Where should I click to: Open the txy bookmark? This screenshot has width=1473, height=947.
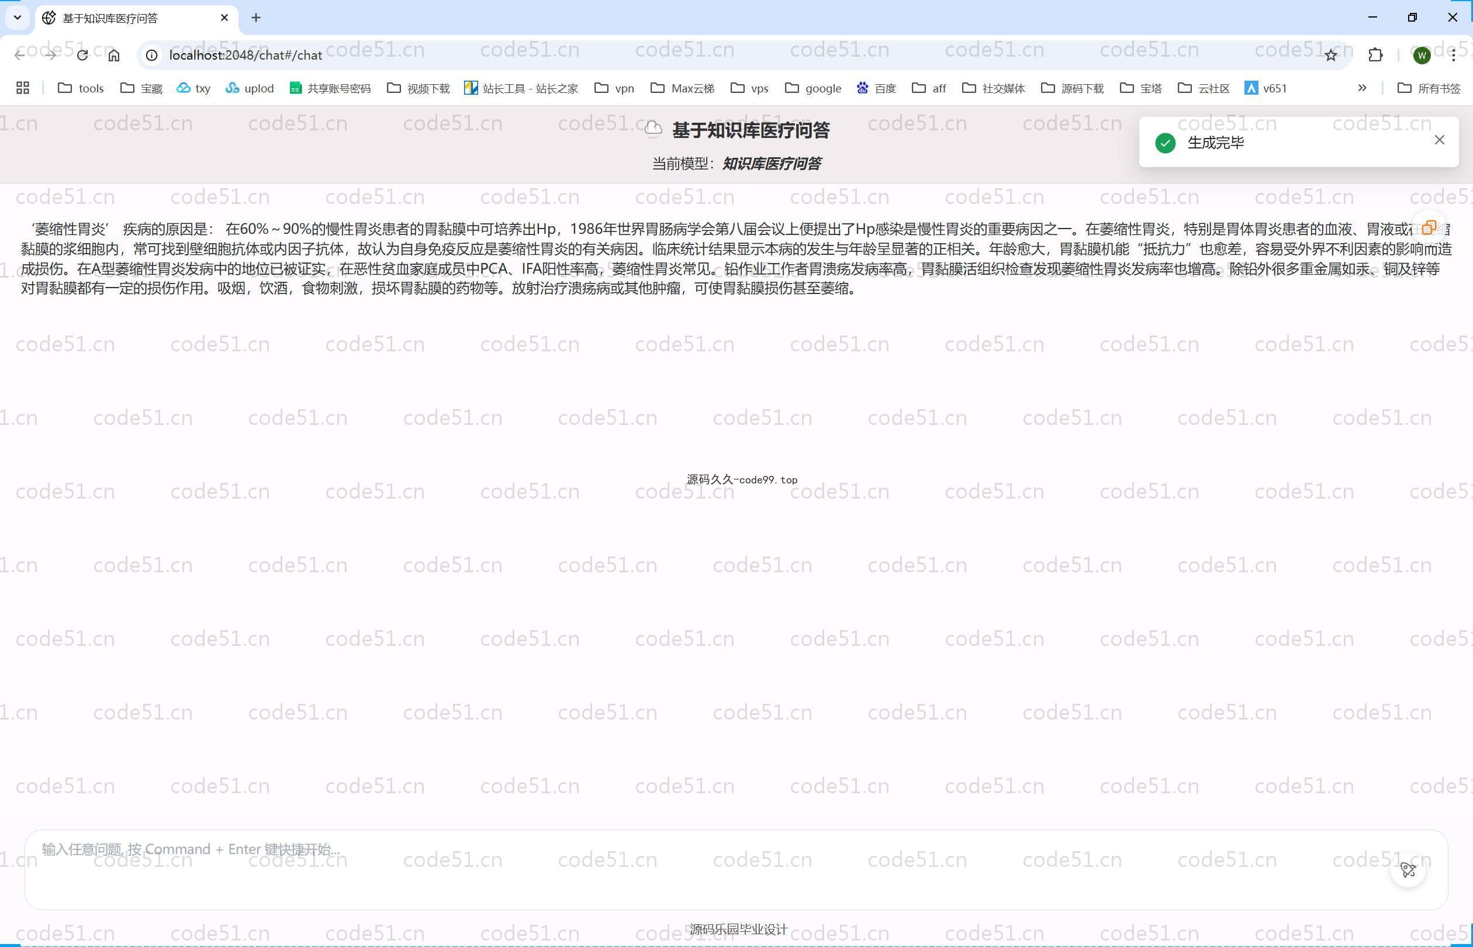(x=193, y=88)
